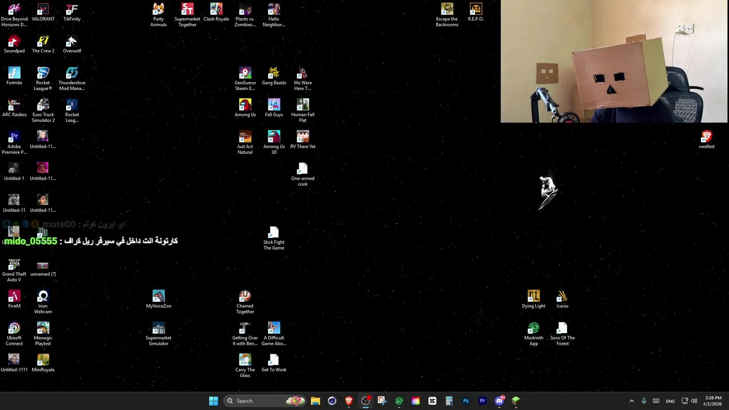The height and width of the screenshot is (410, 729).
Task: Select the Meowgic Playtest icon
Action: point(43,334)
